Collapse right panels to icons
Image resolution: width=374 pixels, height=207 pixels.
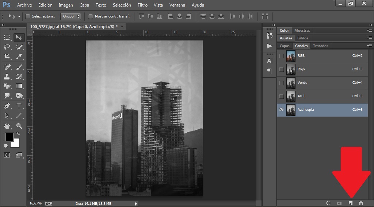tap(371, 25)
